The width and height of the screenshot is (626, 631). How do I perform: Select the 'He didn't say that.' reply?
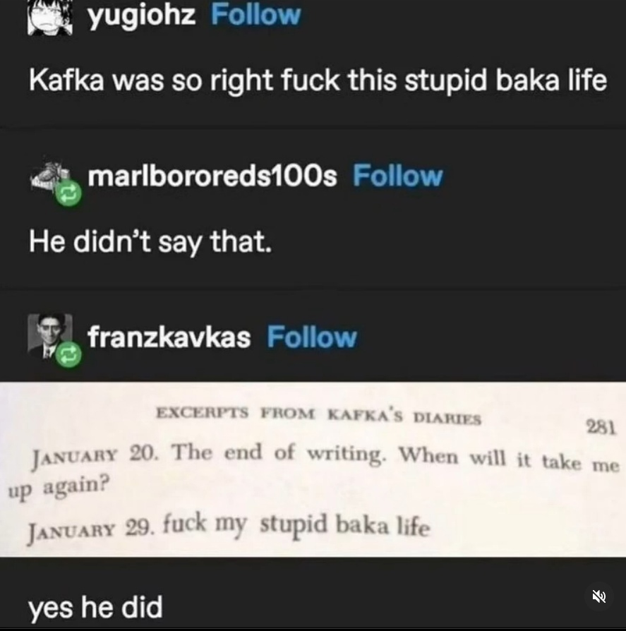(150, 242)
